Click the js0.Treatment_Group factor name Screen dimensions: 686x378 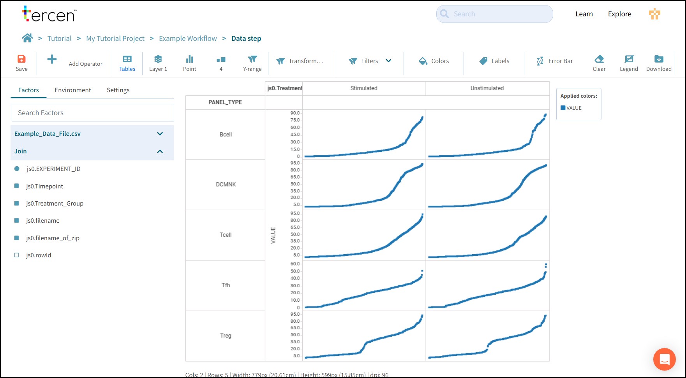[x=55, y=203]
